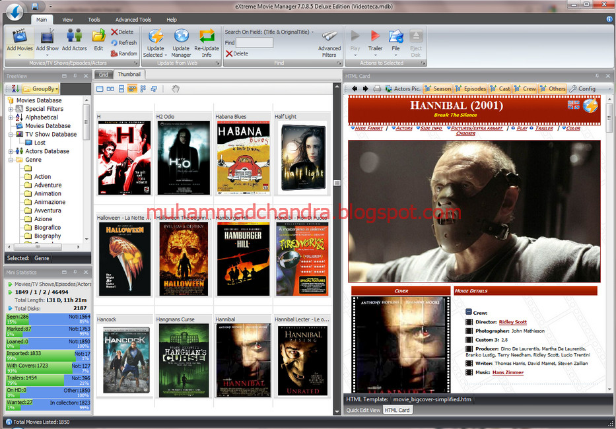Viewport: 616px width, 429px height.
Task: Select the Action genre folder
Action: coord(38,177)
